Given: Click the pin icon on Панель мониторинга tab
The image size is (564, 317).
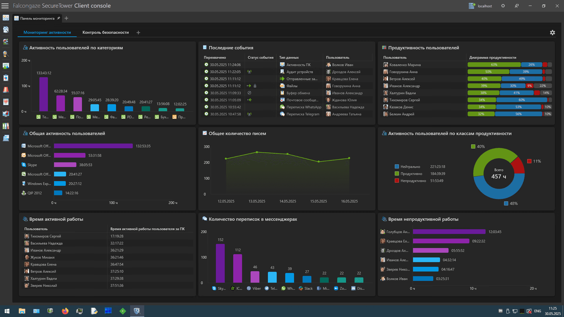Looking at the screenshot, I should (x=58, y=18).
